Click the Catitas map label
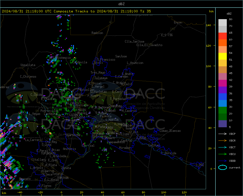This screenshot has height=196, width=243. pyautogui.click(x=154, y=145)
